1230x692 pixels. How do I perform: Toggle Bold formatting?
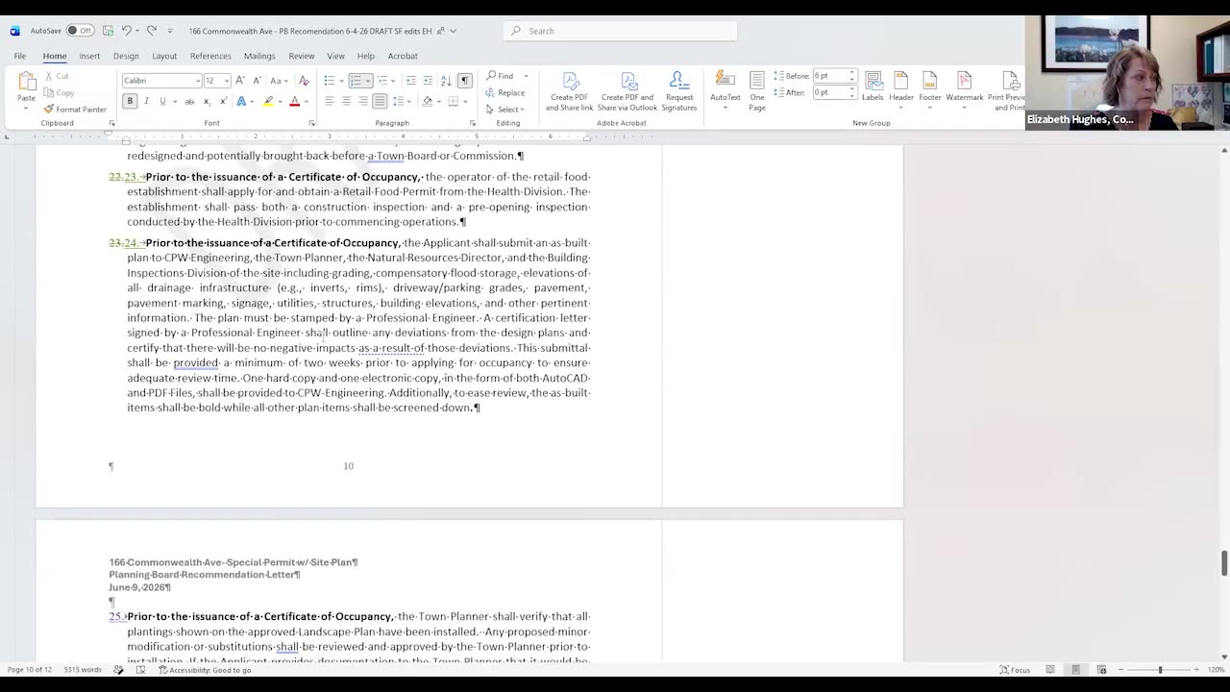coord(130,101)
